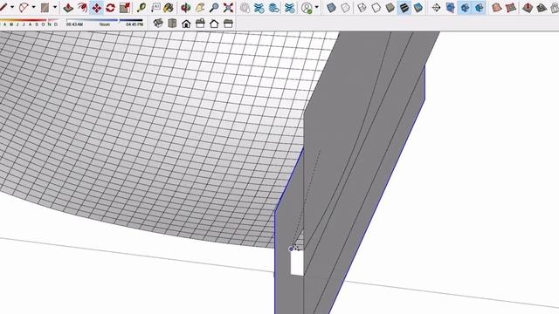Toggle Display Section Fill
The width and height of the screenshot is (559, 314).
[x=480, y=7]
